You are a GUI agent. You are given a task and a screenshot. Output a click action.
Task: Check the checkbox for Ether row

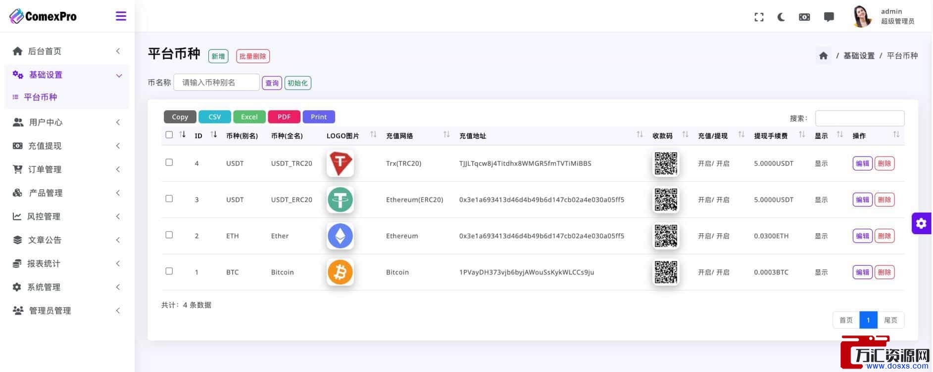tap(169, 235)
